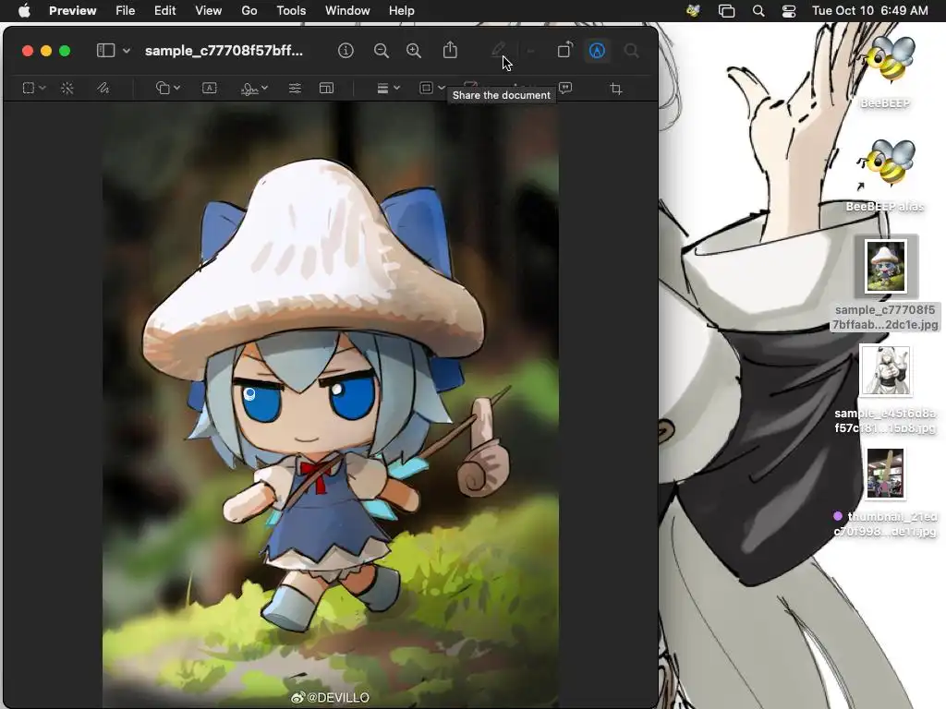Open the Help menu
Image resolution: width=946 pixels, height=709 pixels.
(x=401, y=10)
